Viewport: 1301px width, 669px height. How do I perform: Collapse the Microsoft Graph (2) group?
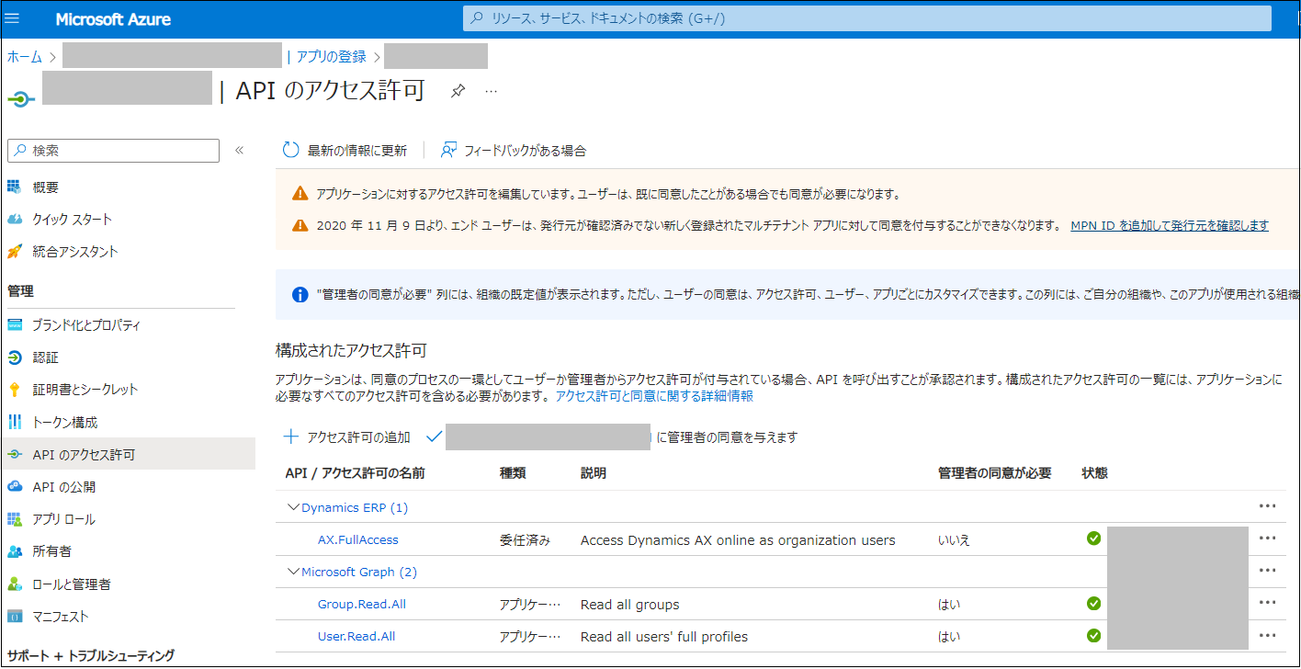(294, 572)
